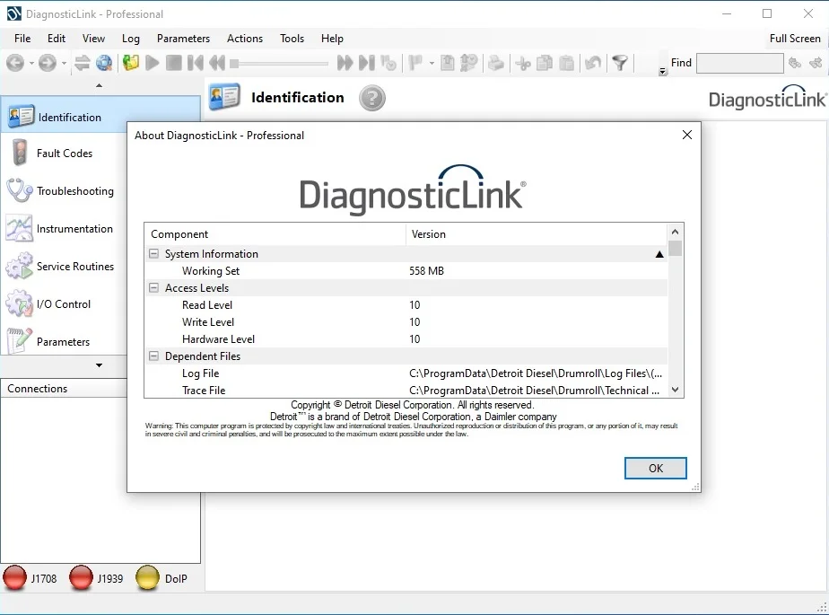Click the timed playback toolbar icon
Image resolution: width=829 pixels, height=615 pixels.
click(x=388, y=63)
